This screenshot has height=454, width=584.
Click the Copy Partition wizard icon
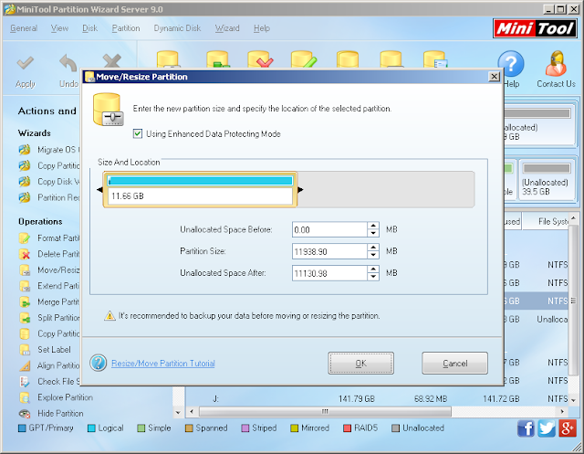coord(25,165)
